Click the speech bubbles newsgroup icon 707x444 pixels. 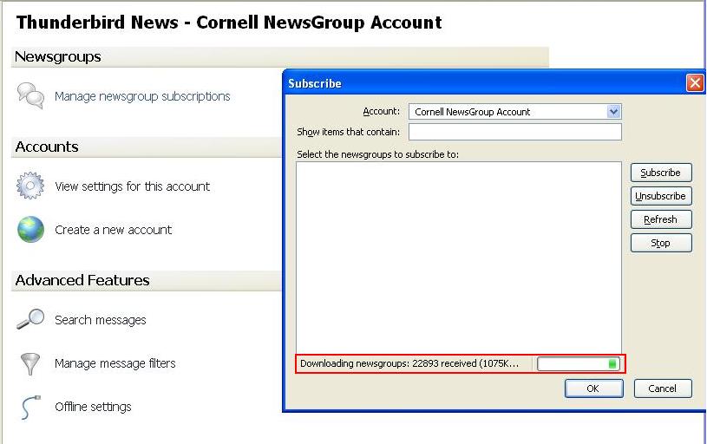[x=30, y=95]
